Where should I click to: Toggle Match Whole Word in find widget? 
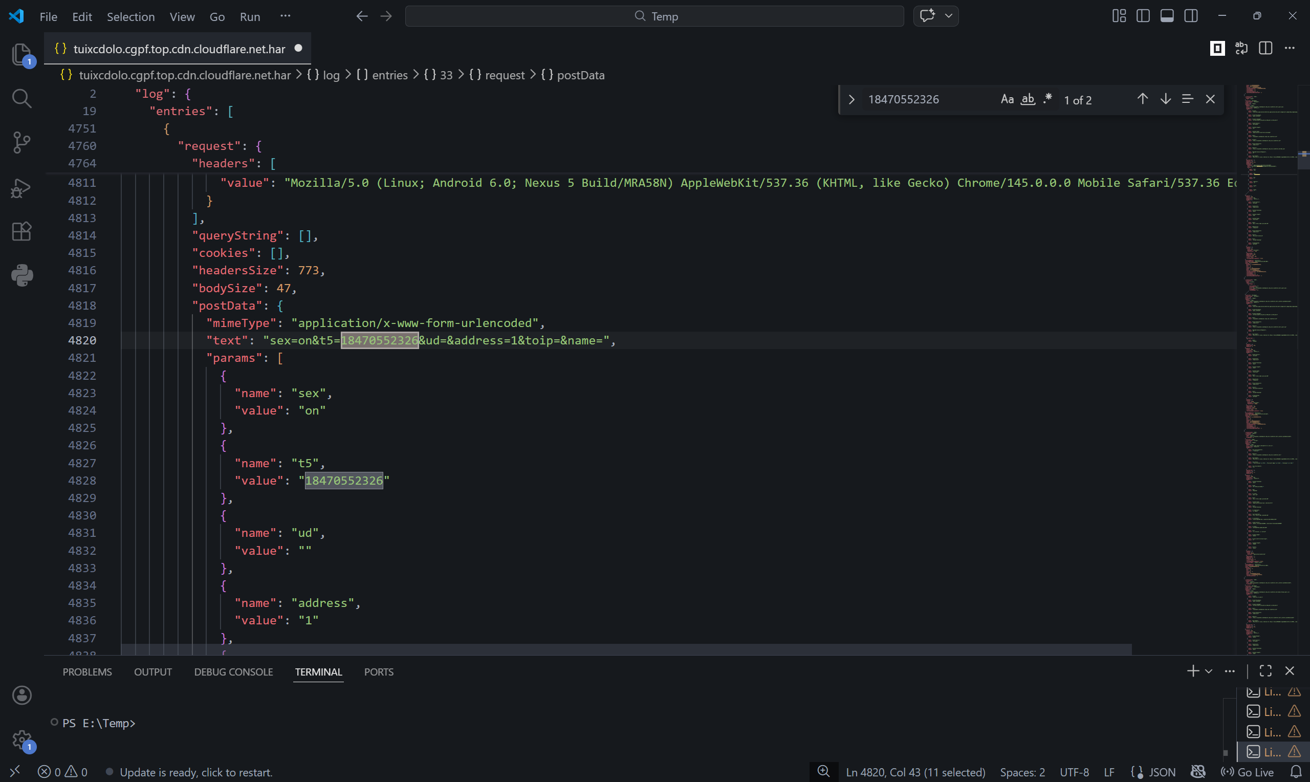(1028, 99)
